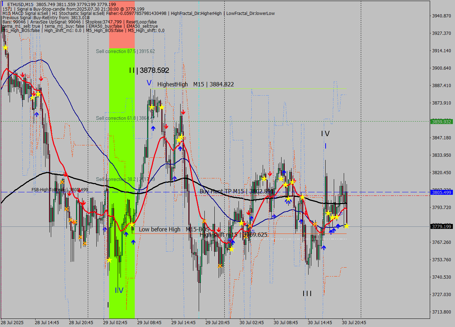Click the Low before High M15-BOS annotation
Screen dimensions: 455x327
point(172,230)
